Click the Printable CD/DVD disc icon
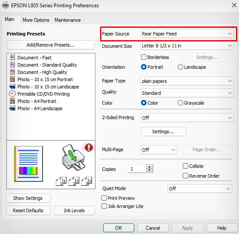 [x=12, y=94]
